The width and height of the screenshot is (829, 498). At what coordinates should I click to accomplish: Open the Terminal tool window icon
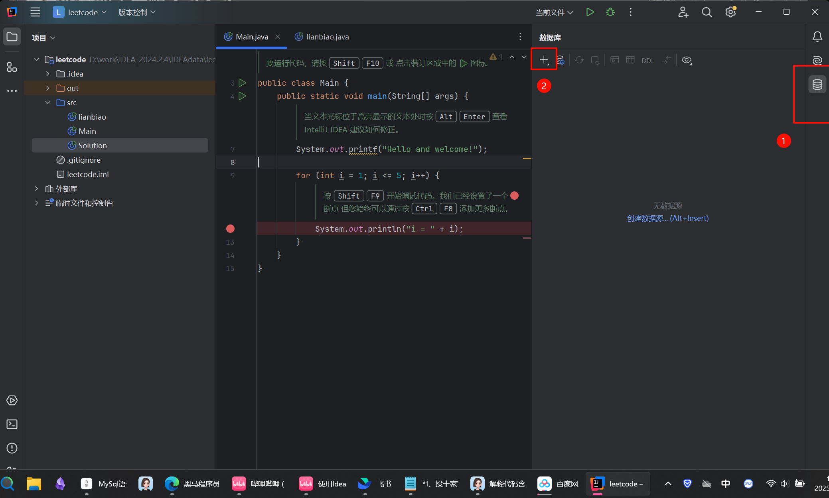[12, 424]
